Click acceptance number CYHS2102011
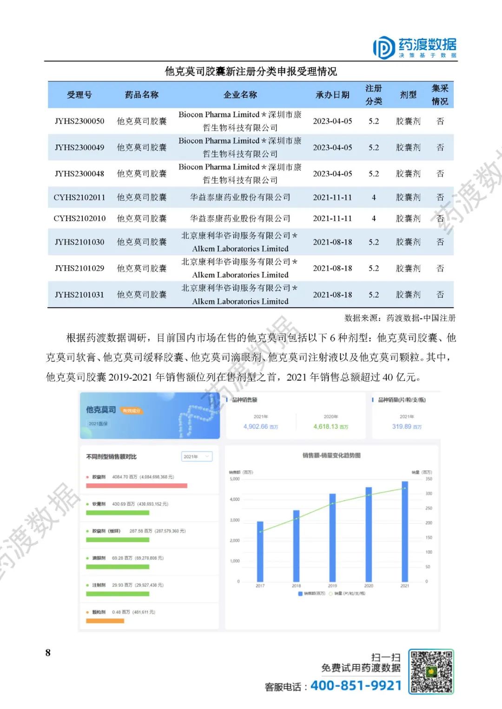This screenshot has height=709, width=502. tap(79, 197)
